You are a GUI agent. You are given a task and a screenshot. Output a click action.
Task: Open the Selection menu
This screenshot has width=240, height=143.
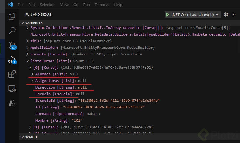click(48, 5)
